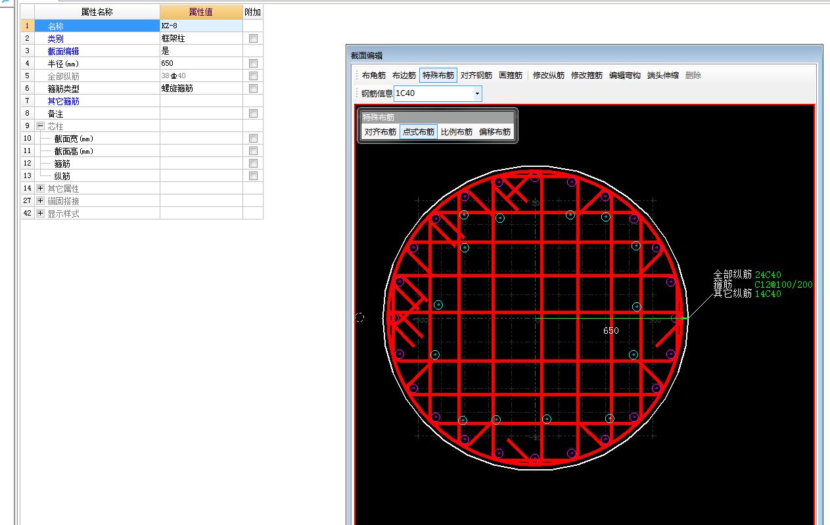Collapse the 芯柱 group

pyautogui.click(x=41, y=126)
